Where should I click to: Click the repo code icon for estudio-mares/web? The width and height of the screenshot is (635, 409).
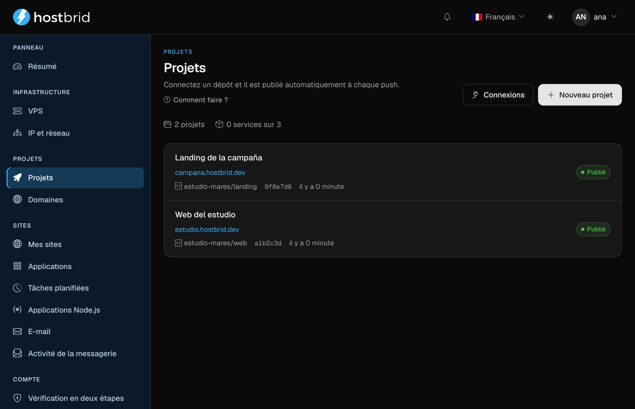point(178,243)
